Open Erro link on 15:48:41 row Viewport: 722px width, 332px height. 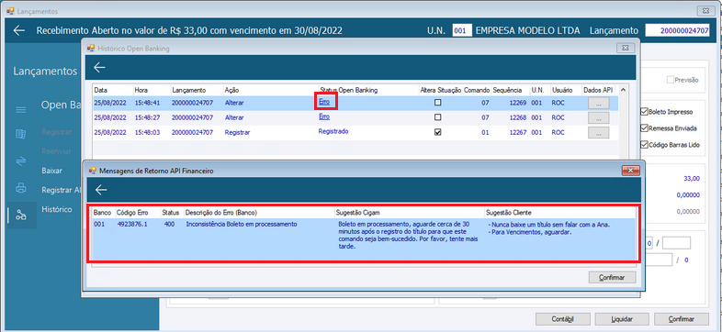click(324, 102)
